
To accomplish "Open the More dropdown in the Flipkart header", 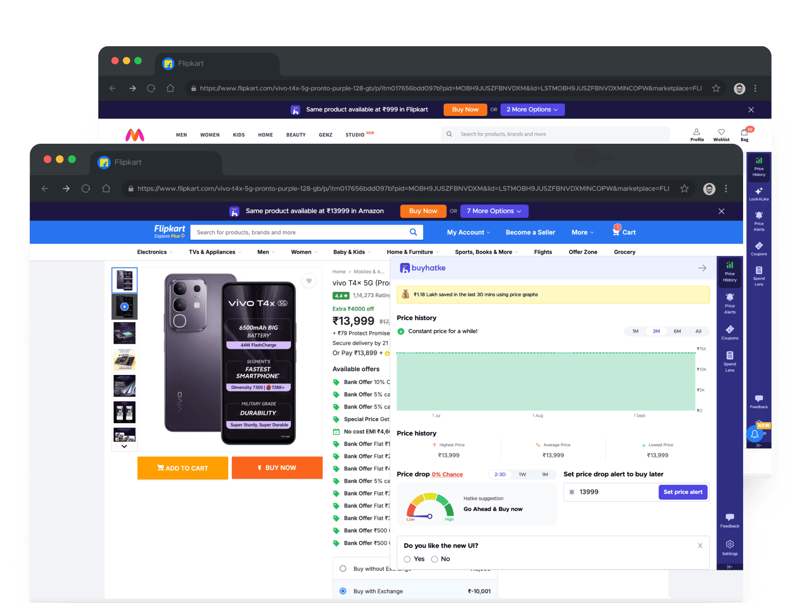I will coord(583,232).
